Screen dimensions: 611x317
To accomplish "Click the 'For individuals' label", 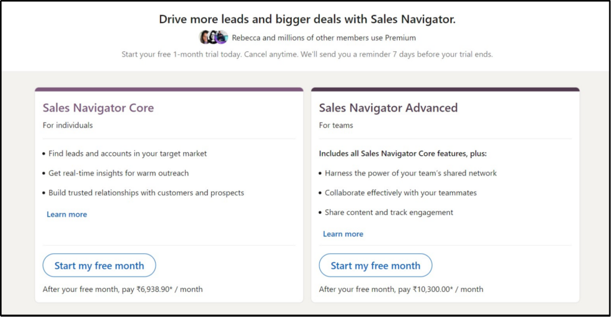I will [x=67, y=125].
